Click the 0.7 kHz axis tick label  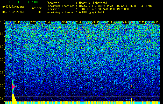coord(2,86)
